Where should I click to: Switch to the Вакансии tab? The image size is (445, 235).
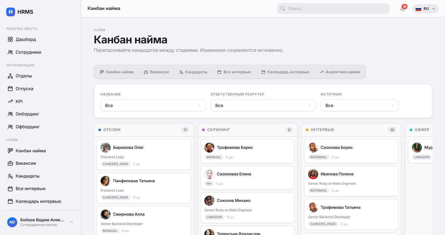pyautogui.click(x=156, y=72)
